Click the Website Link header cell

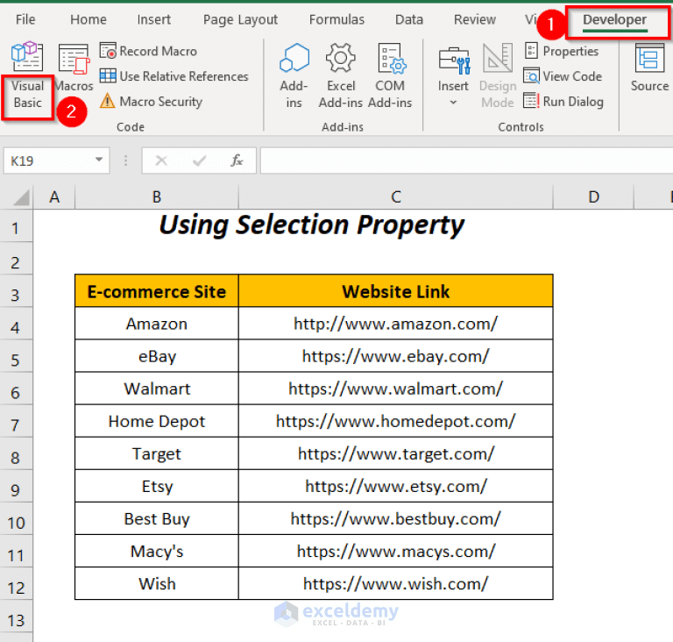click(396, 291)
